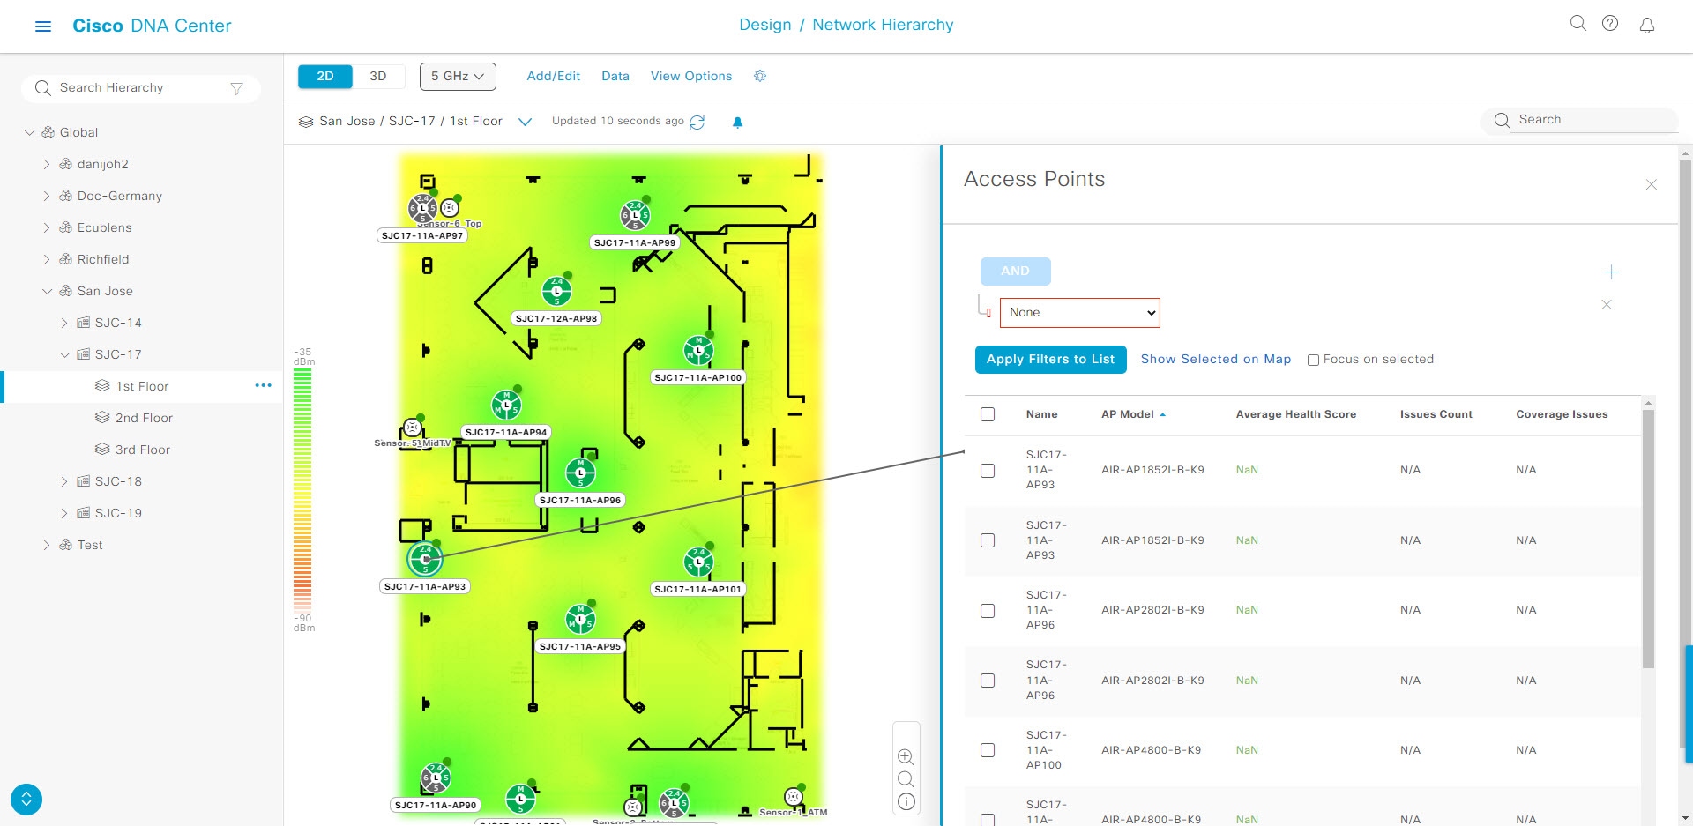Select access point SJC17-11A-AP99 on map
Screen dimensions: 1693x826
pos(635,215)
